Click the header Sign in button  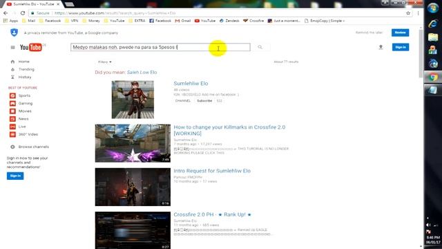(x=401, y=47)
